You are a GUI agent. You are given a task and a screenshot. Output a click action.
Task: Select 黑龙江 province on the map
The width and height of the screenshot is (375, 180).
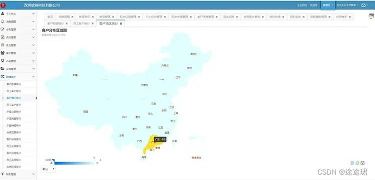tap(194, 54)
